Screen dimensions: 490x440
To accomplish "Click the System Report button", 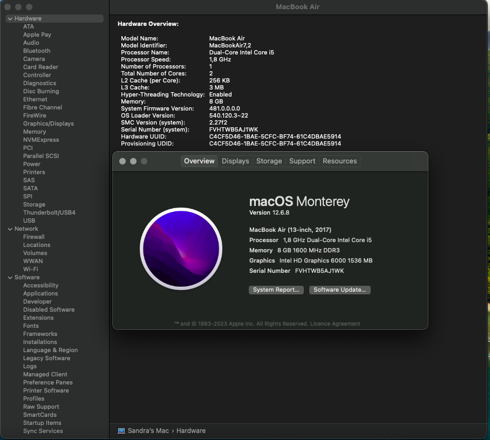I will tap(276, 290).
